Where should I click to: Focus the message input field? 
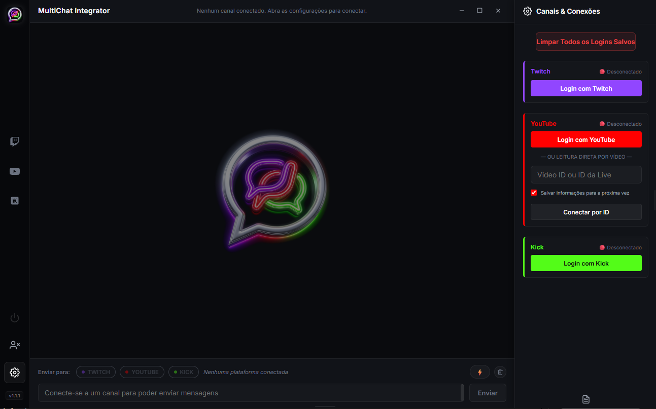click(x=251, y=393)
